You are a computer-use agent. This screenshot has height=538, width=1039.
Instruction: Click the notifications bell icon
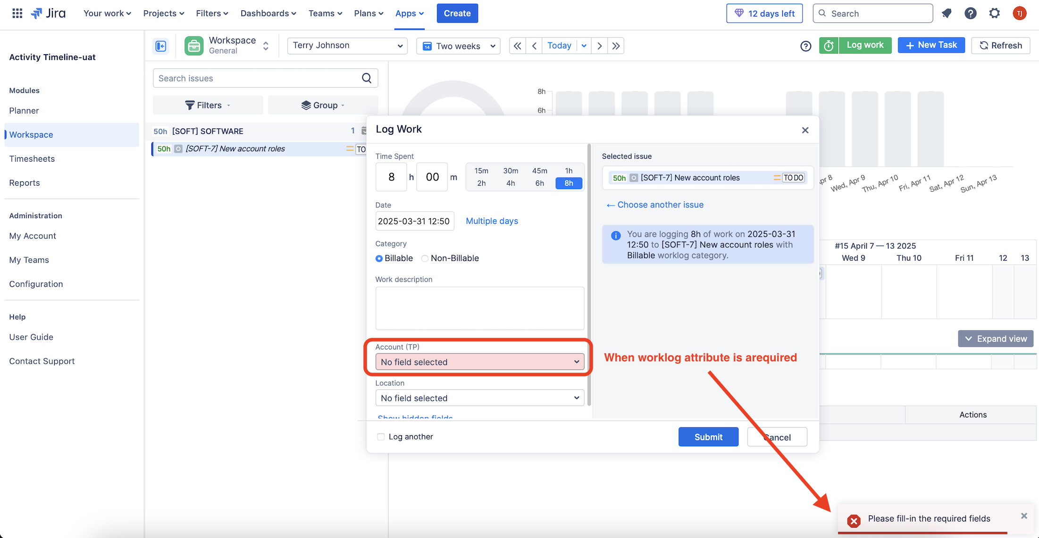947,13
